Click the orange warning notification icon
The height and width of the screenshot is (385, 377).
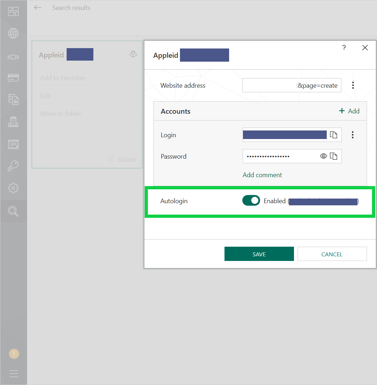click(x=14, y=354)
